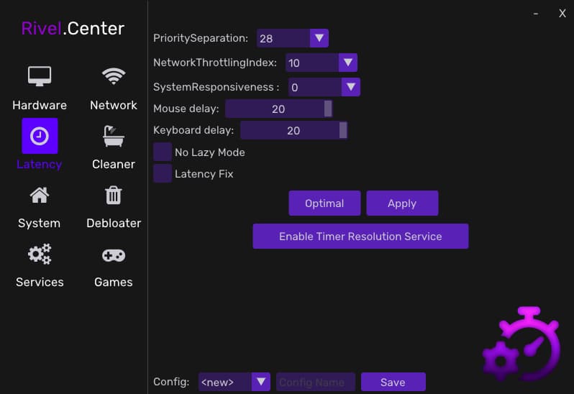Screen dimensions: 574x394
Task: Open the Games controller icon
Action: tap(114, 255)
